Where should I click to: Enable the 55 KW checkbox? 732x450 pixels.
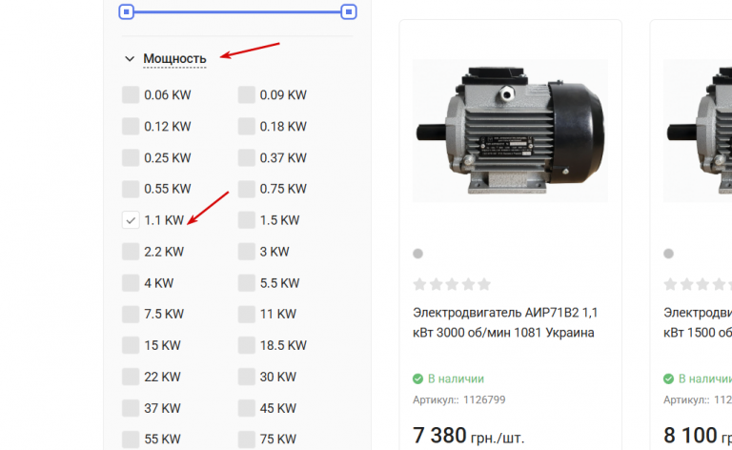click(x=131, y=439)
